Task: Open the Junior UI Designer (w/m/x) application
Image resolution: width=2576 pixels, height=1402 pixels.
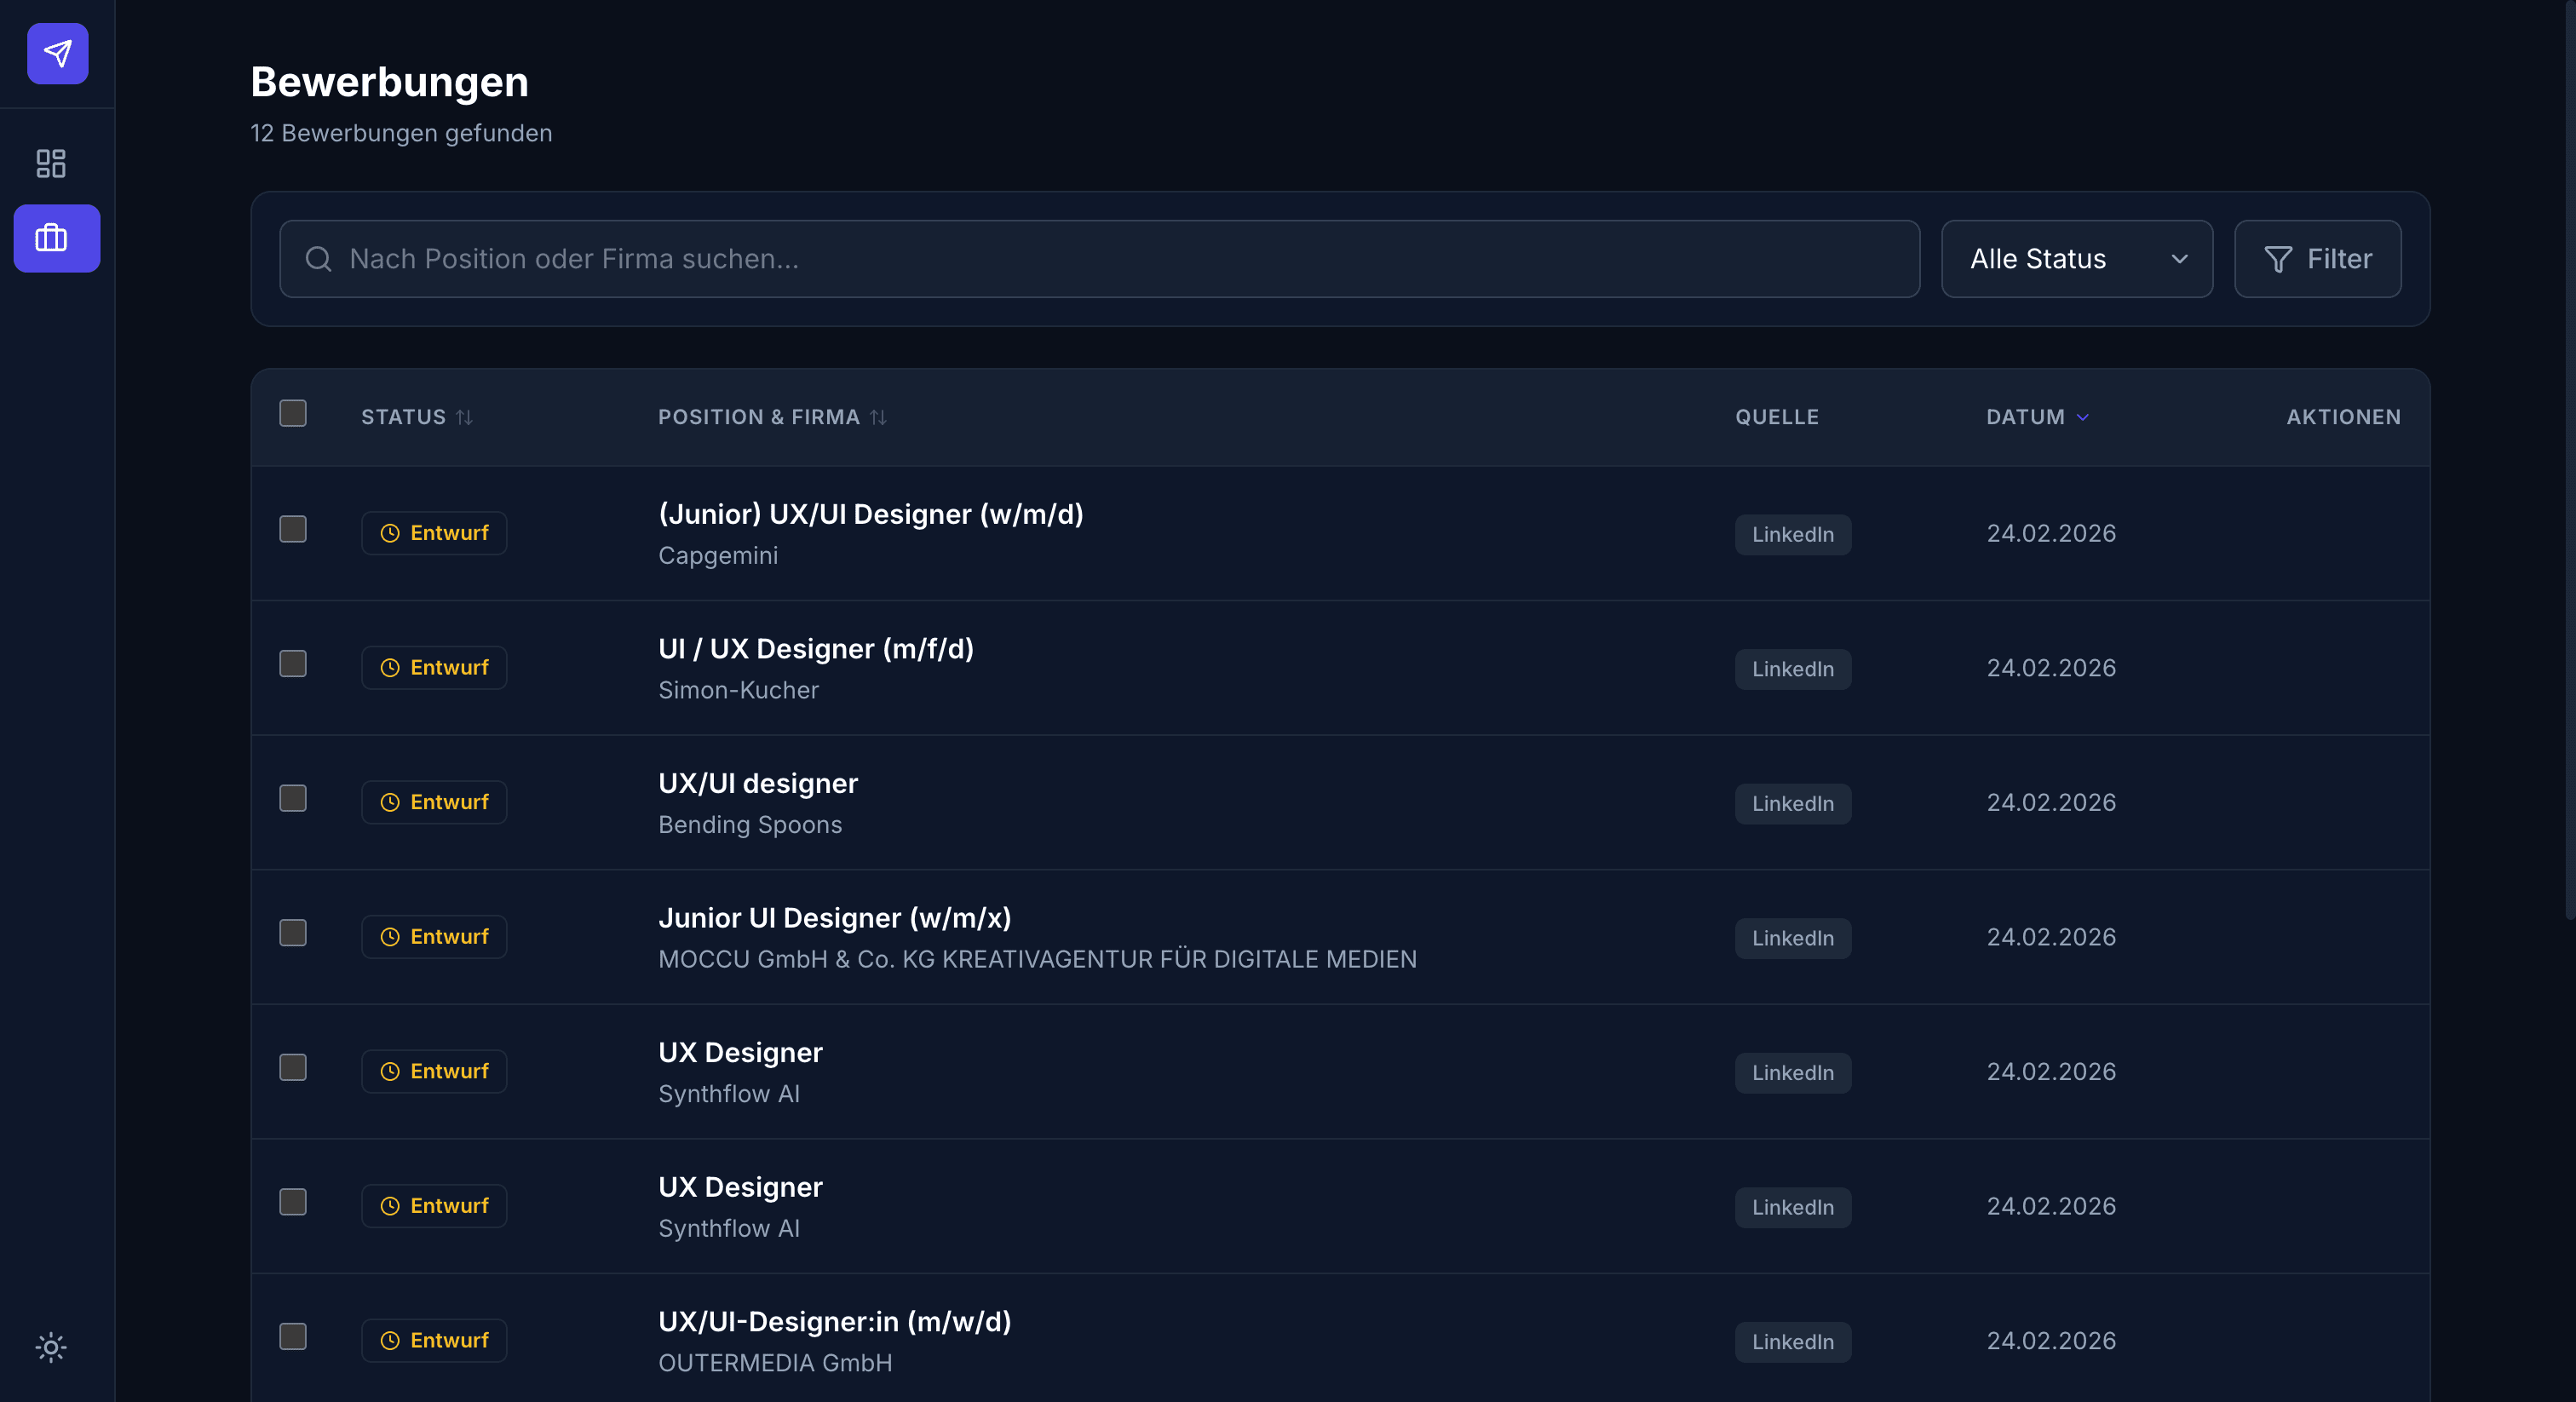Action: [834, 917]
